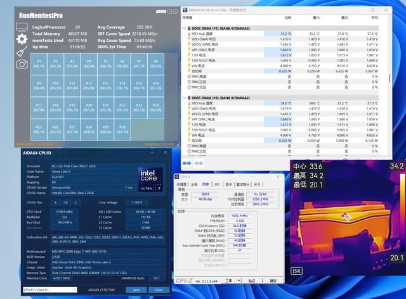This screenshot has width=406, height=299.
Task: Click the lightning icon beside DIMM #1 VDD (SWA)
Action: (189, 39)
